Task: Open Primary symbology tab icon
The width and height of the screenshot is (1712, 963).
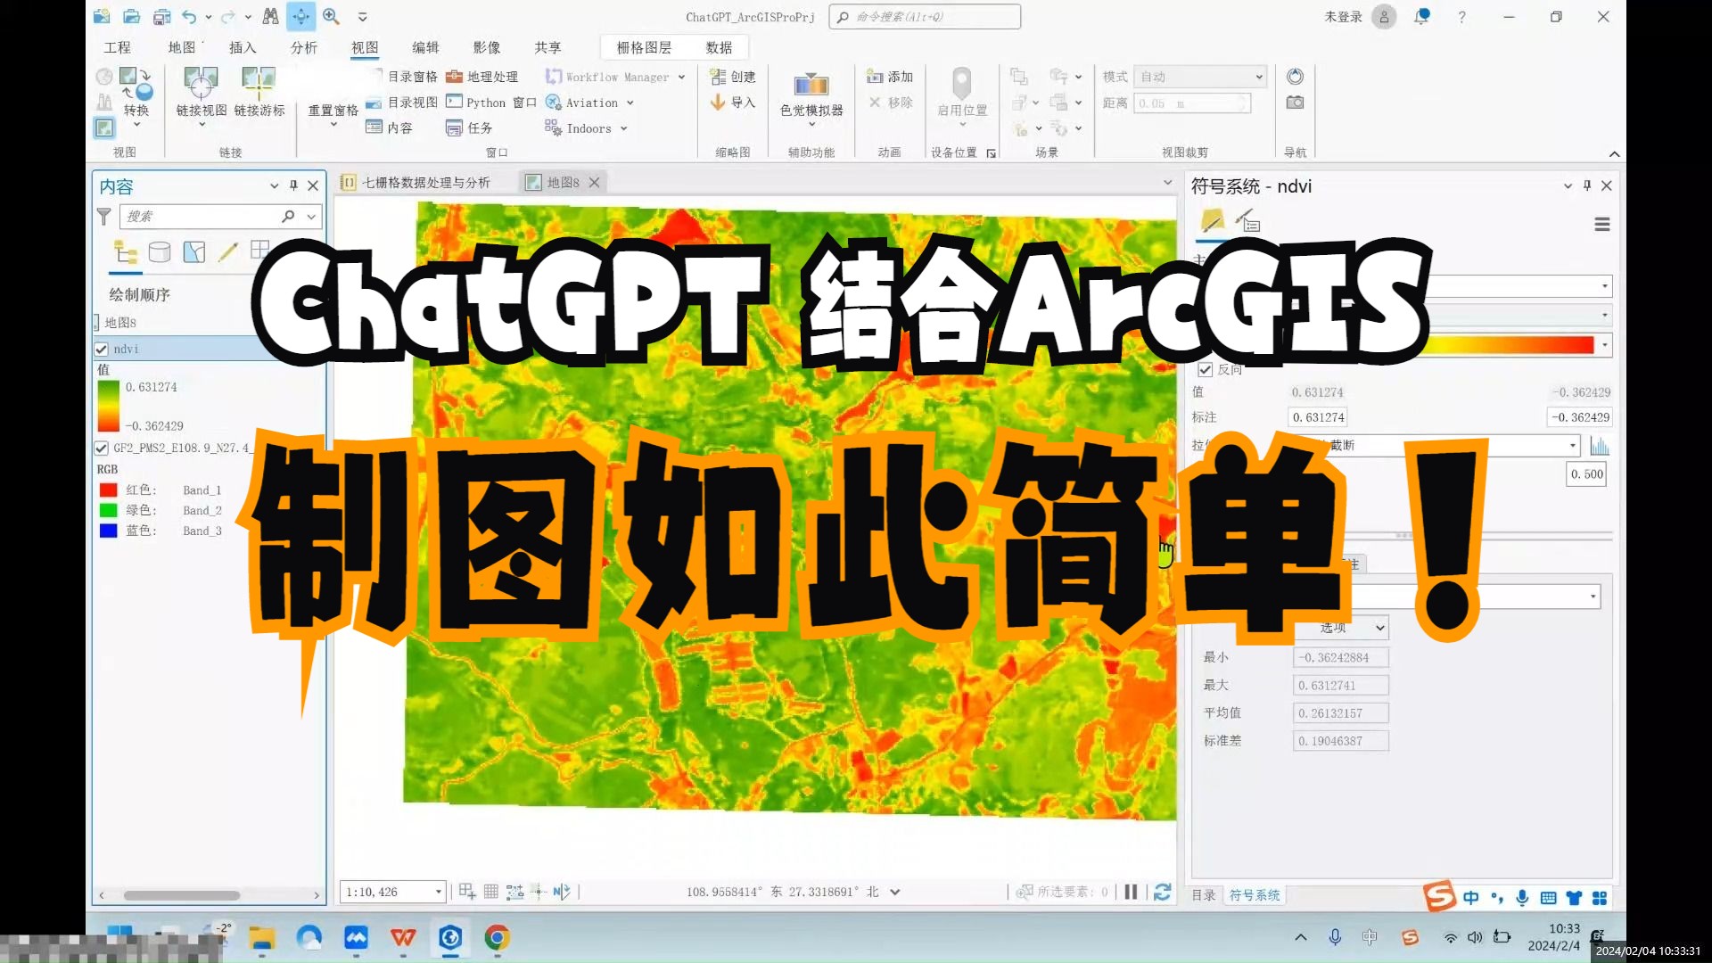Action: (1213, 220)
